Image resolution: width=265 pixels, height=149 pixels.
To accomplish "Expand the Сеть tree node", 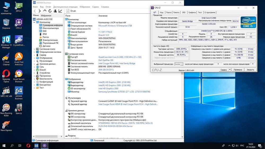I will [x=34, y=67].
